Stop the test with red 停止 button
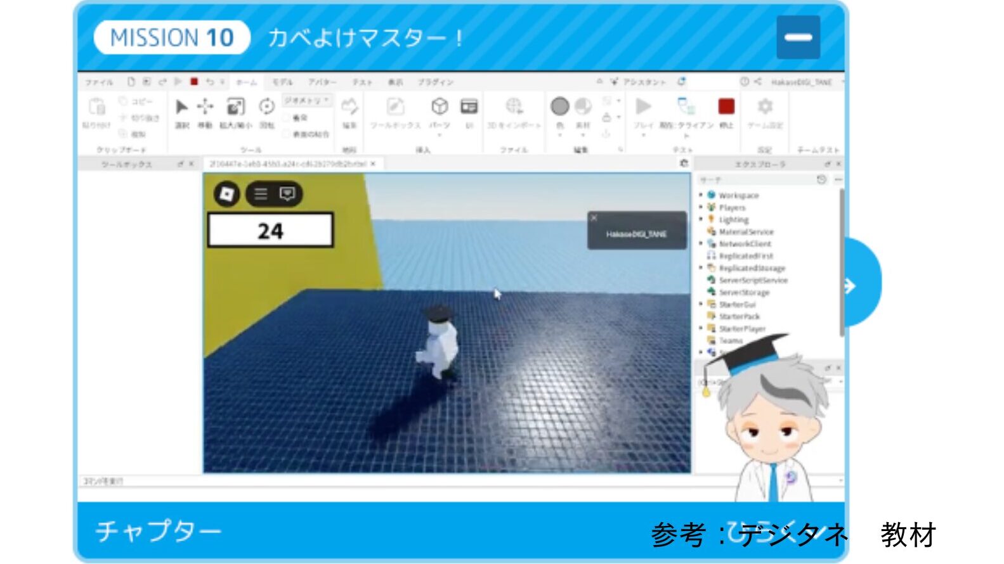Image resolution: width=1004 pixels, height=564 pixels. pyautogui.click(x=726, y=106)
